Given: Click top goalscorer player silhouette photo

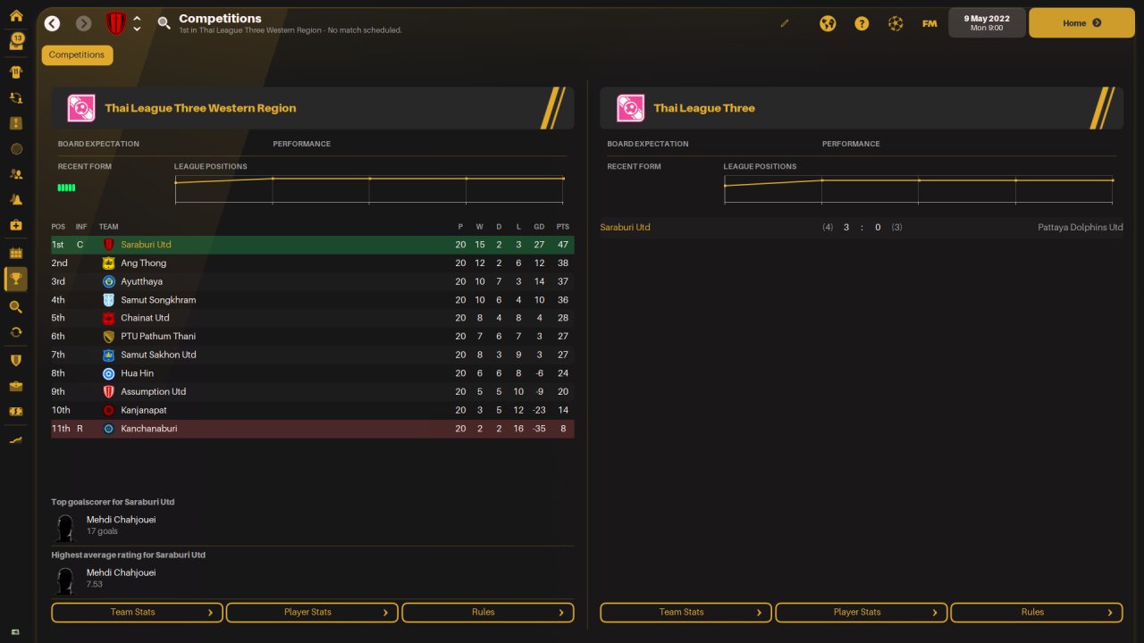Looking at the screenshot, I should pyautogui.click(x=65, y=527).
